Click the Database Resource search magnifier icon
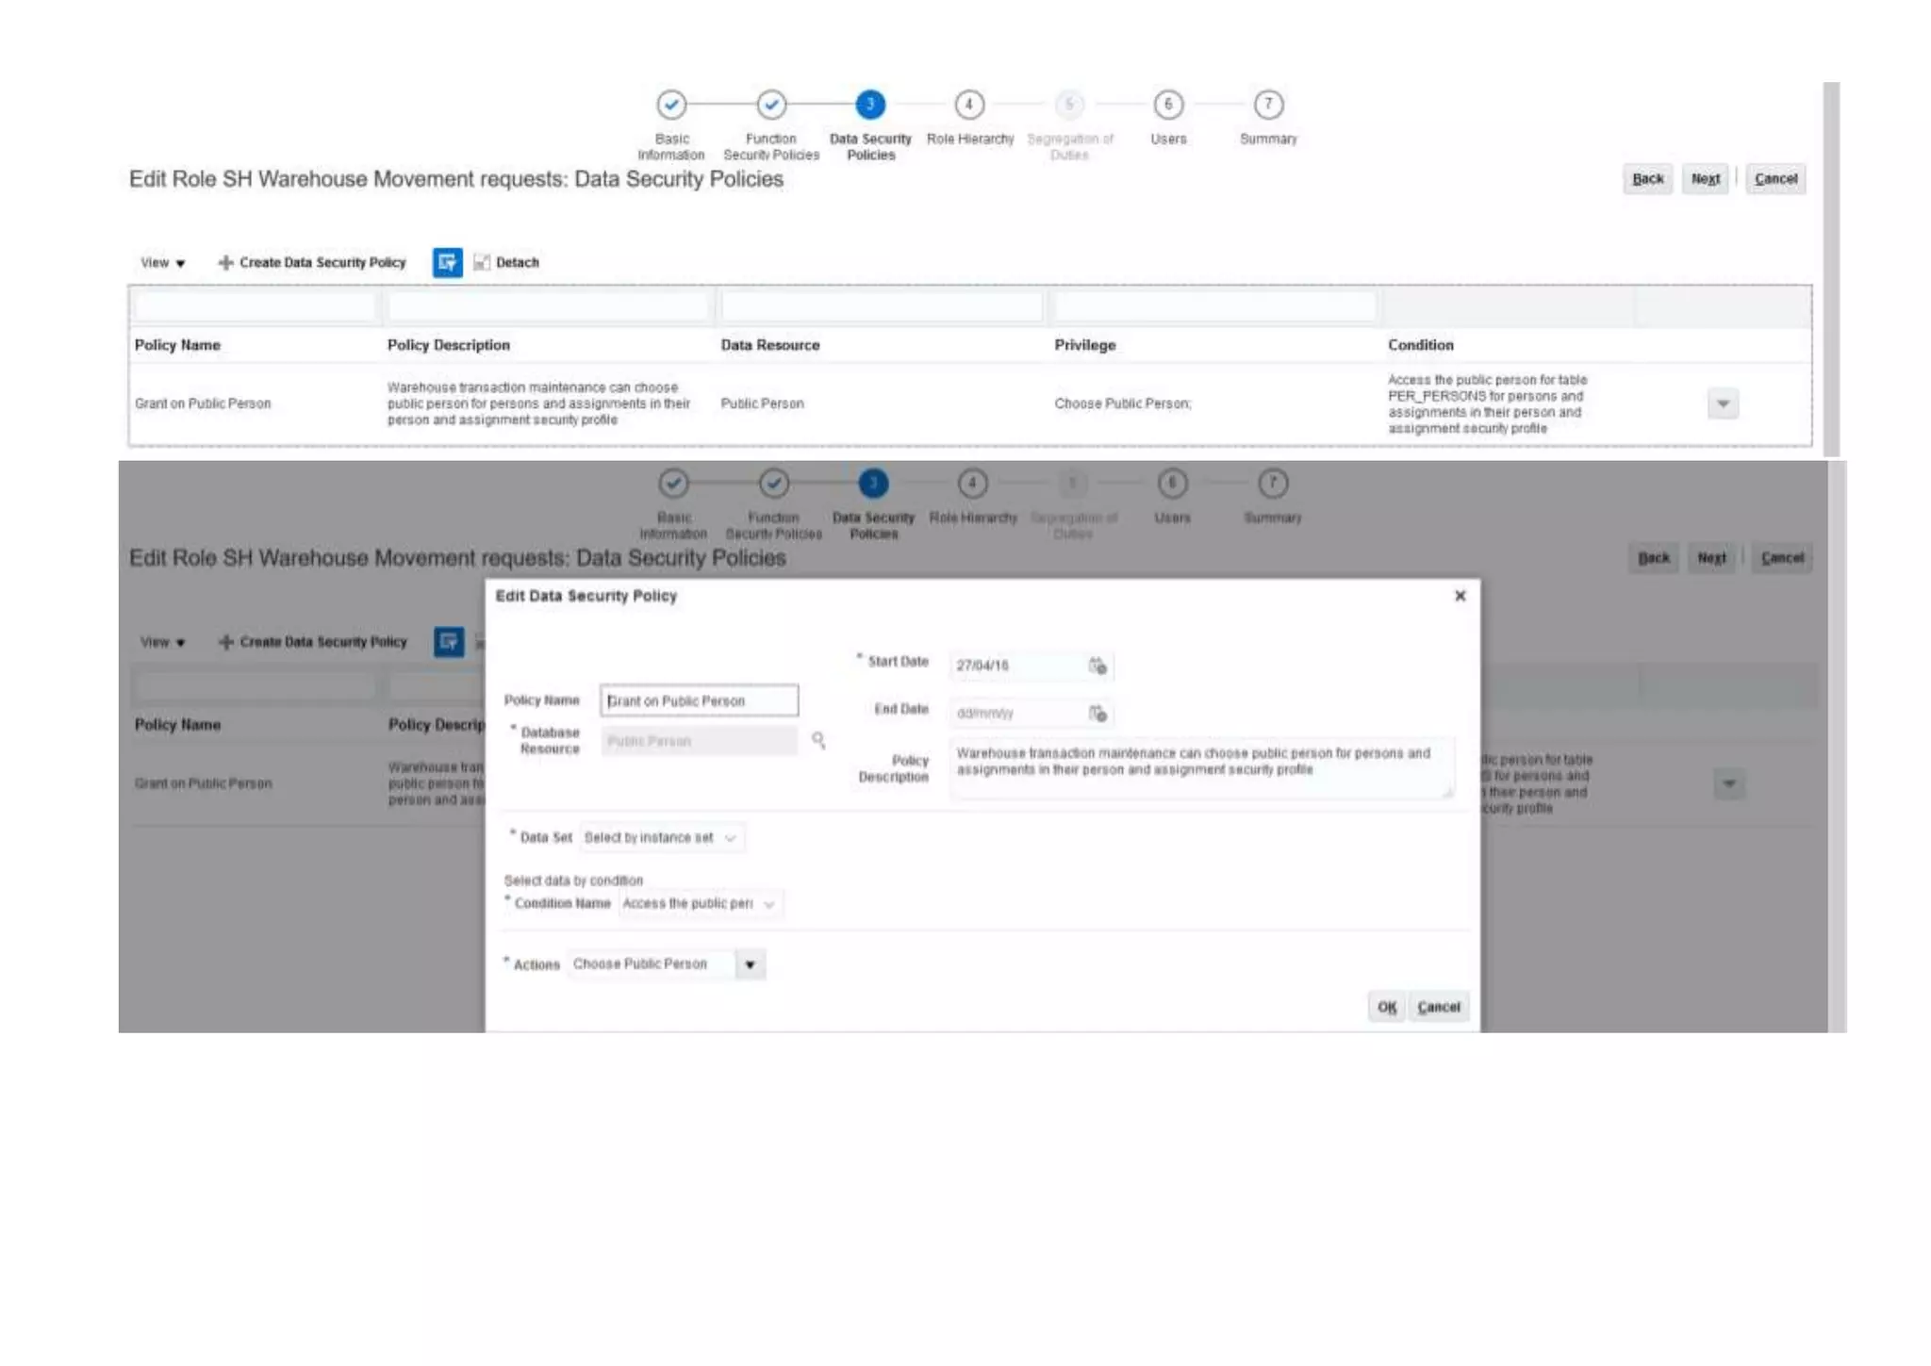The height and width of the screenshot is (1366, 1931). pyautogui.click(x=818, y=740)
